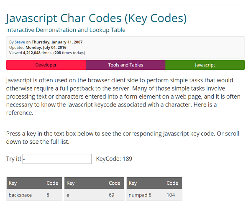
Task: Open the Steve author link
Action: tap(20, 42)
